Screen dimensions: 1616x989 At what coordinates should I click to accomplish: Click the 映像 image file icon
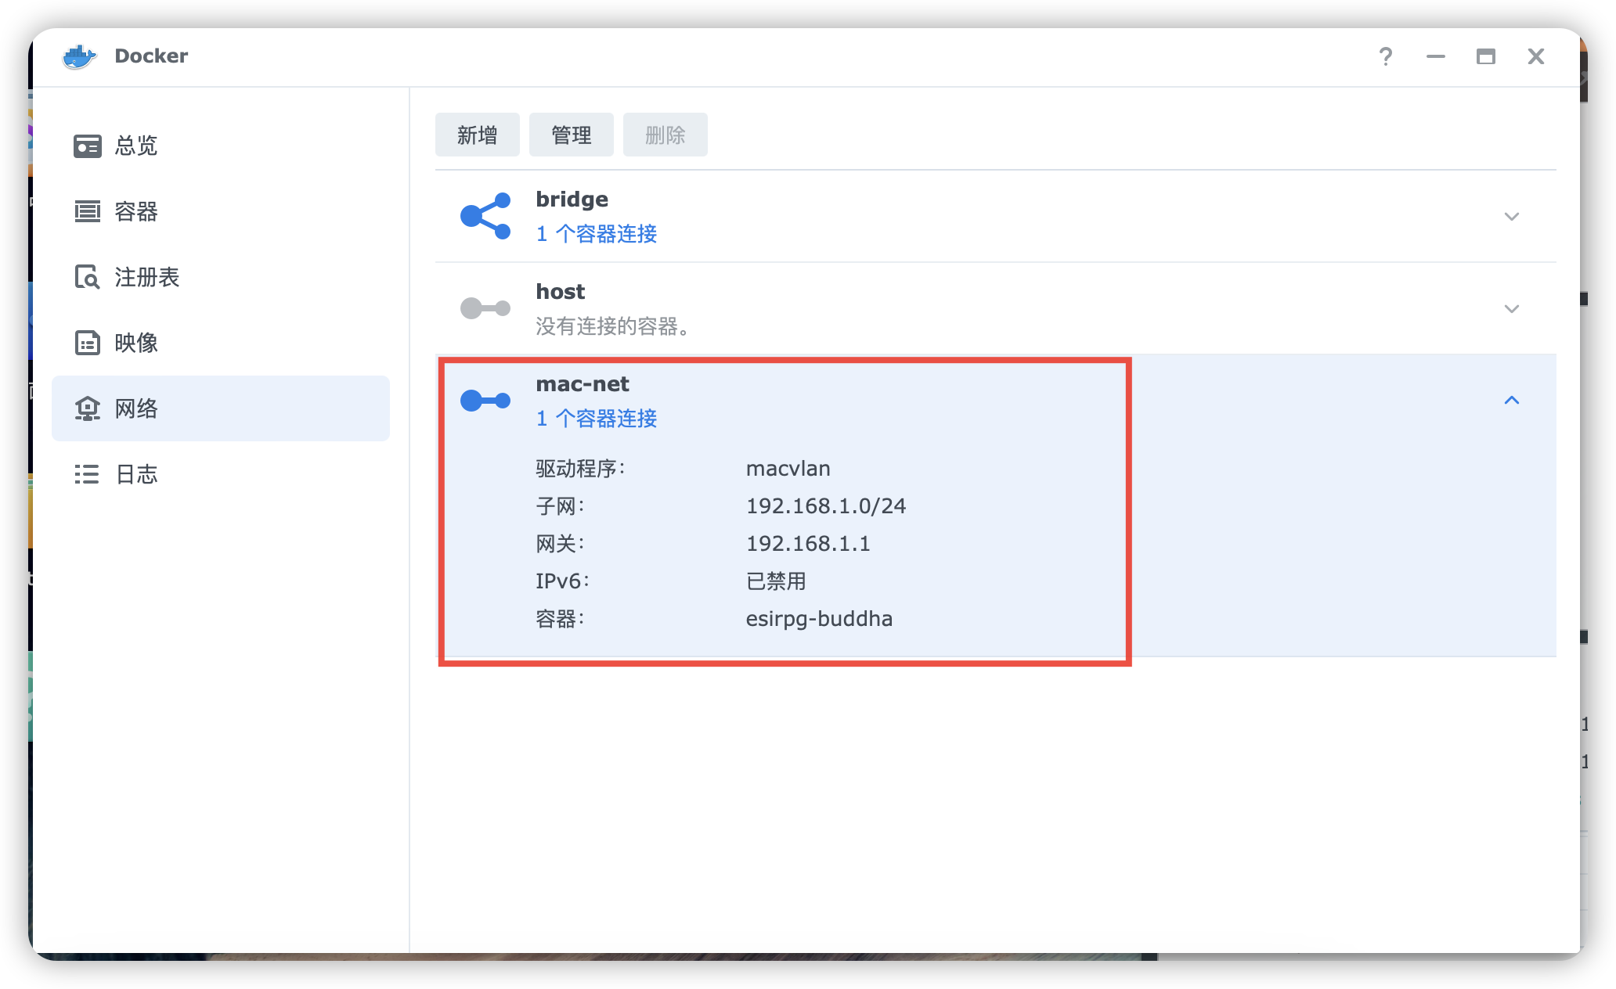click(x=88, y=343)
